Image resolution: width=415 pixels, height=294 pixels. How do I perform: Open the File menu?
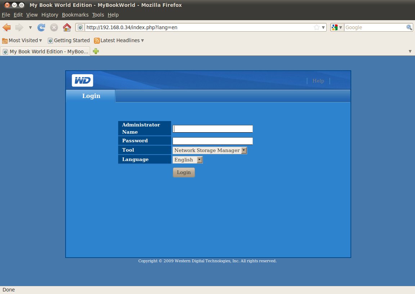click(6, 15)
